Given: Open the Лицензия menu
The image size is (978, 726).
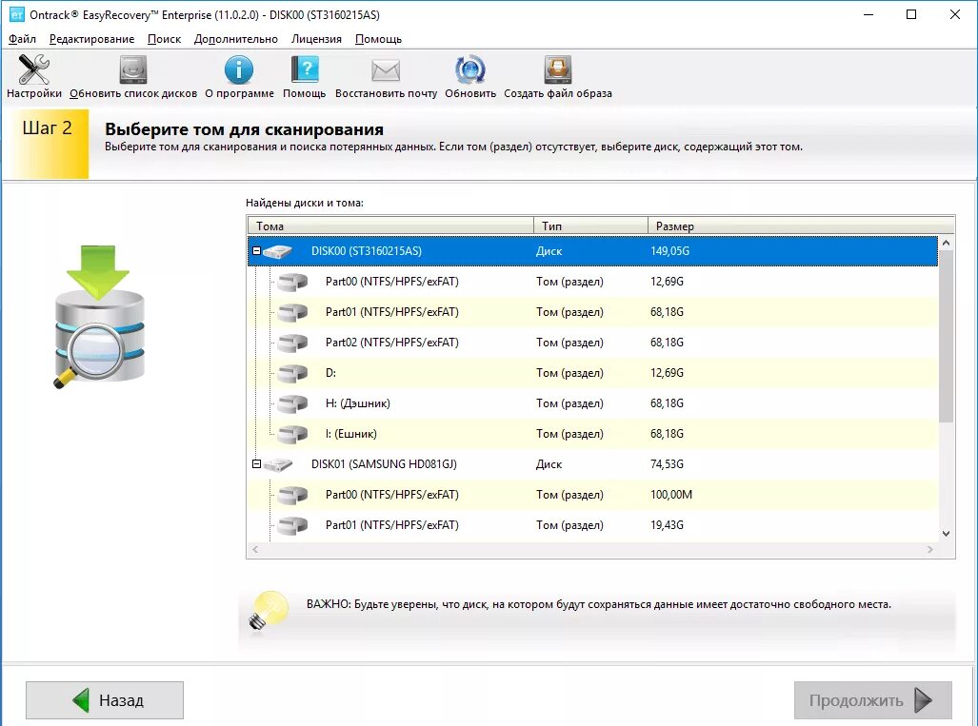Looking at the screenshot, I should pyautogui.click(x=316, y=39).
